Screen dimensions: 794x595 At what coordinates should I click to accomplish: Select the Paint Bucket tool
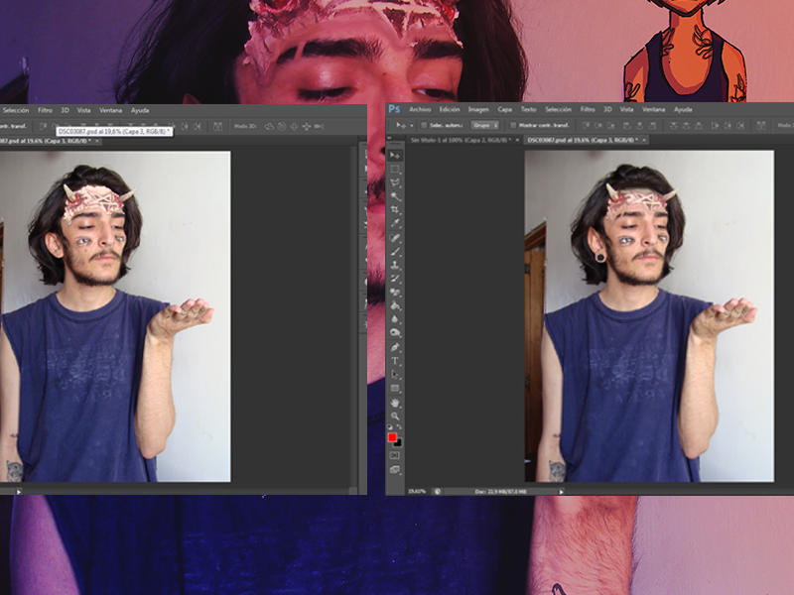(395, 306)
